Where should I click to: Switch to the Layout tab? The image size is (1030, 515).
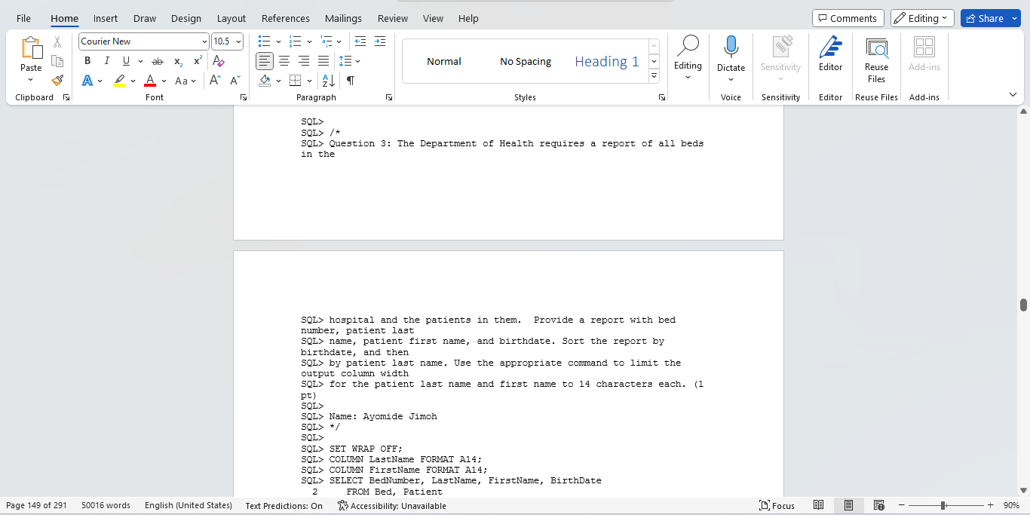[231, 18]
